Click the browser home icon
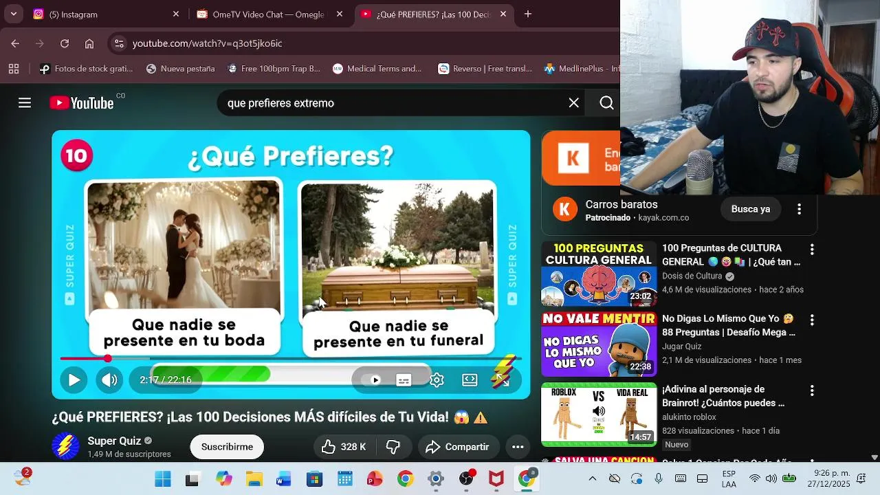The height and width of the screenshot is (495, 880). coord(89,43)
